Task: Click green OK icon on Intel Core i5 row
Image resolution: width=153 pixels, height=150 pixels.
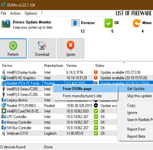Action: (x=96, y=111)
